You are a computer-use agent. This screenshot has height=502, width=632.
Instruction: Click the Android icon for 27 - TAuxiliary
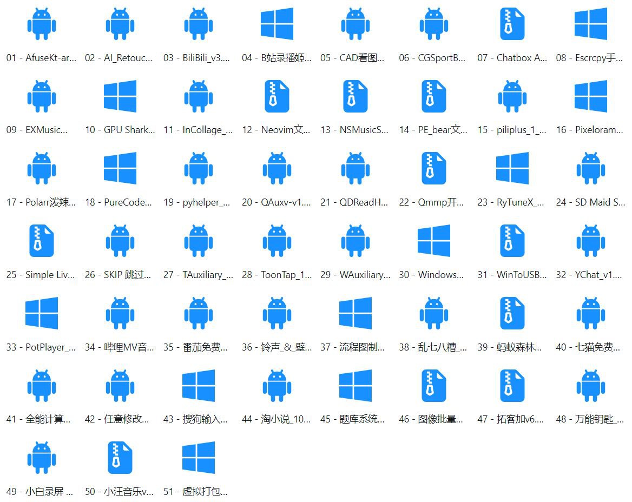(x=199, y=241)
